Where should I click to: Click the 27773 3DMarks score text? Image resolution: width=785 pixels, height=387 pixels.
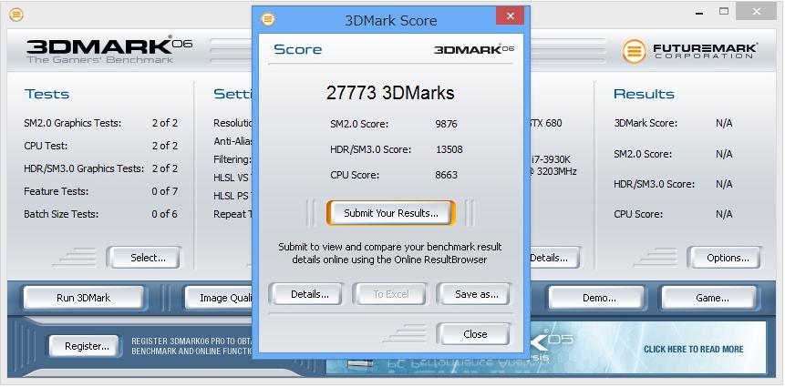click(x=390, y=93)
